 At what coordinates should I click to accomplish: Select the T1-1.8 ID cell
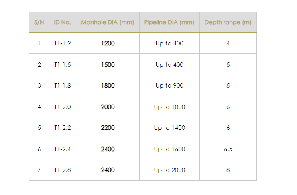62,86
